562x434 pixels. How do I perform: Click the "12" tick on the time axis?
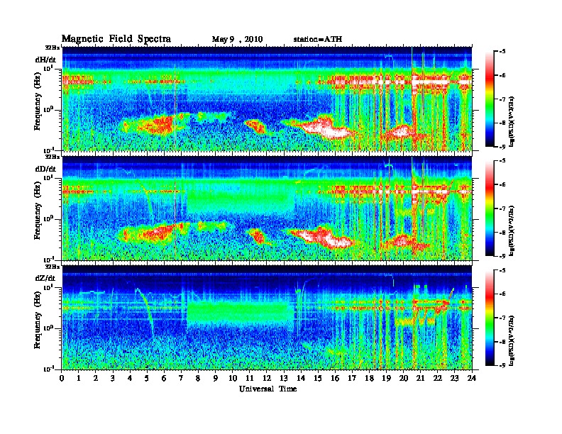coord(267,378)
